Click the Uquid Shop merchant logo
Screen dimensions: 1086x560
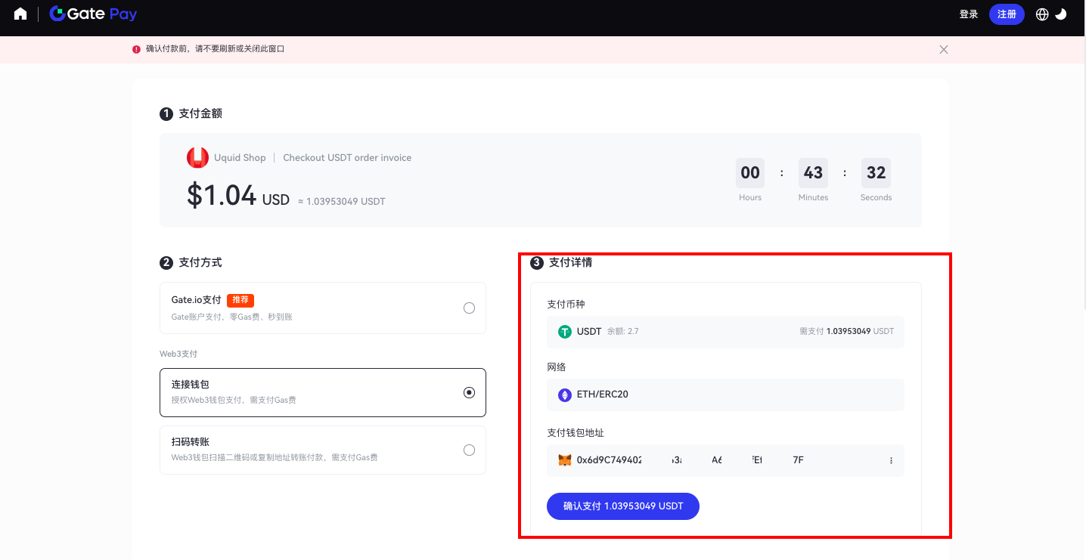(197, 157)
